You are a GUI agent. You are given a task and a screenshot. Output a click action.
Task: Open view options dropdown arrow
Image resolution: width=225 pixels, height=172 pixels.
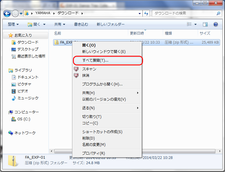195,24
